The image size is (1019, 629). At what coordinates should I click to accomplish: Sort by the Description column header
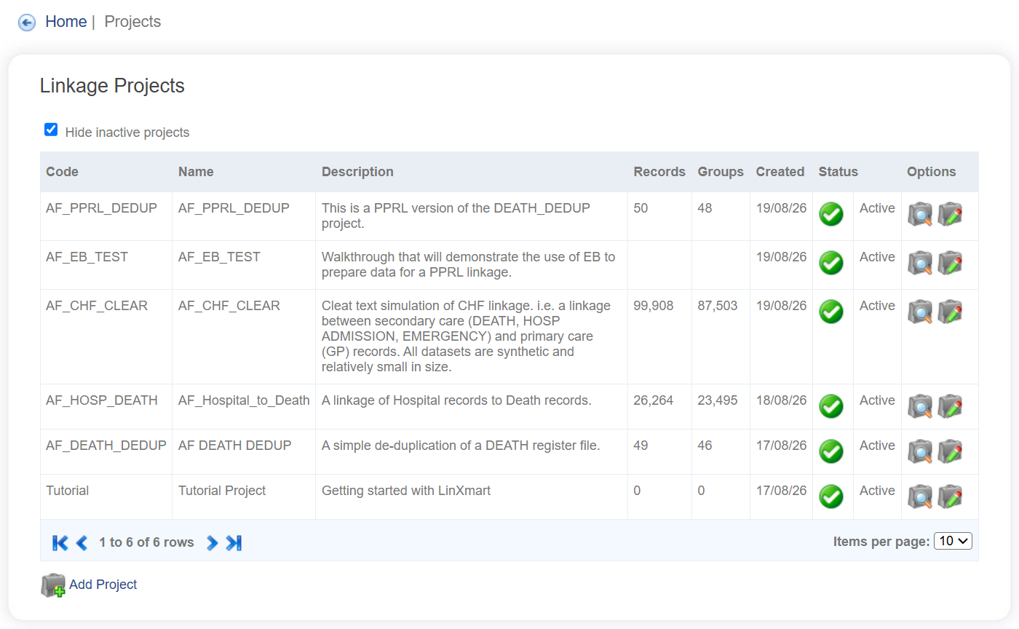click(x=357, y=172)
